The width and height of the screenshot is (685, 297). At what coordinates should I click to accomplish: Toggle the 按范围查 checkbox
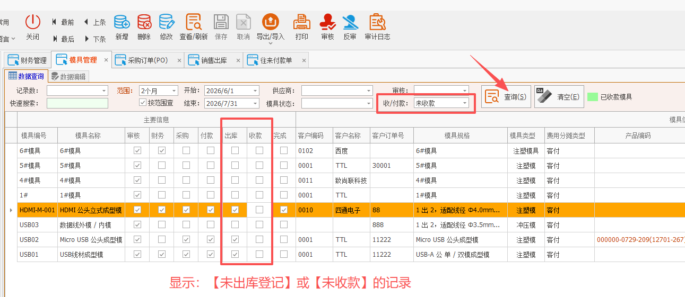pos(143,102)
